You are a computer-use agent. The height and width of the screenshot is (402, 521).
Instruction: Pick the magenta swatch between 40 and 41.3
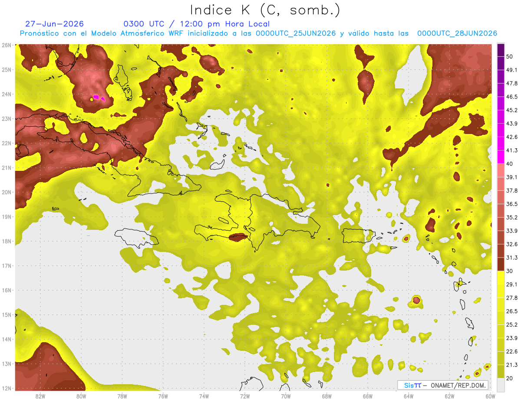501,157
